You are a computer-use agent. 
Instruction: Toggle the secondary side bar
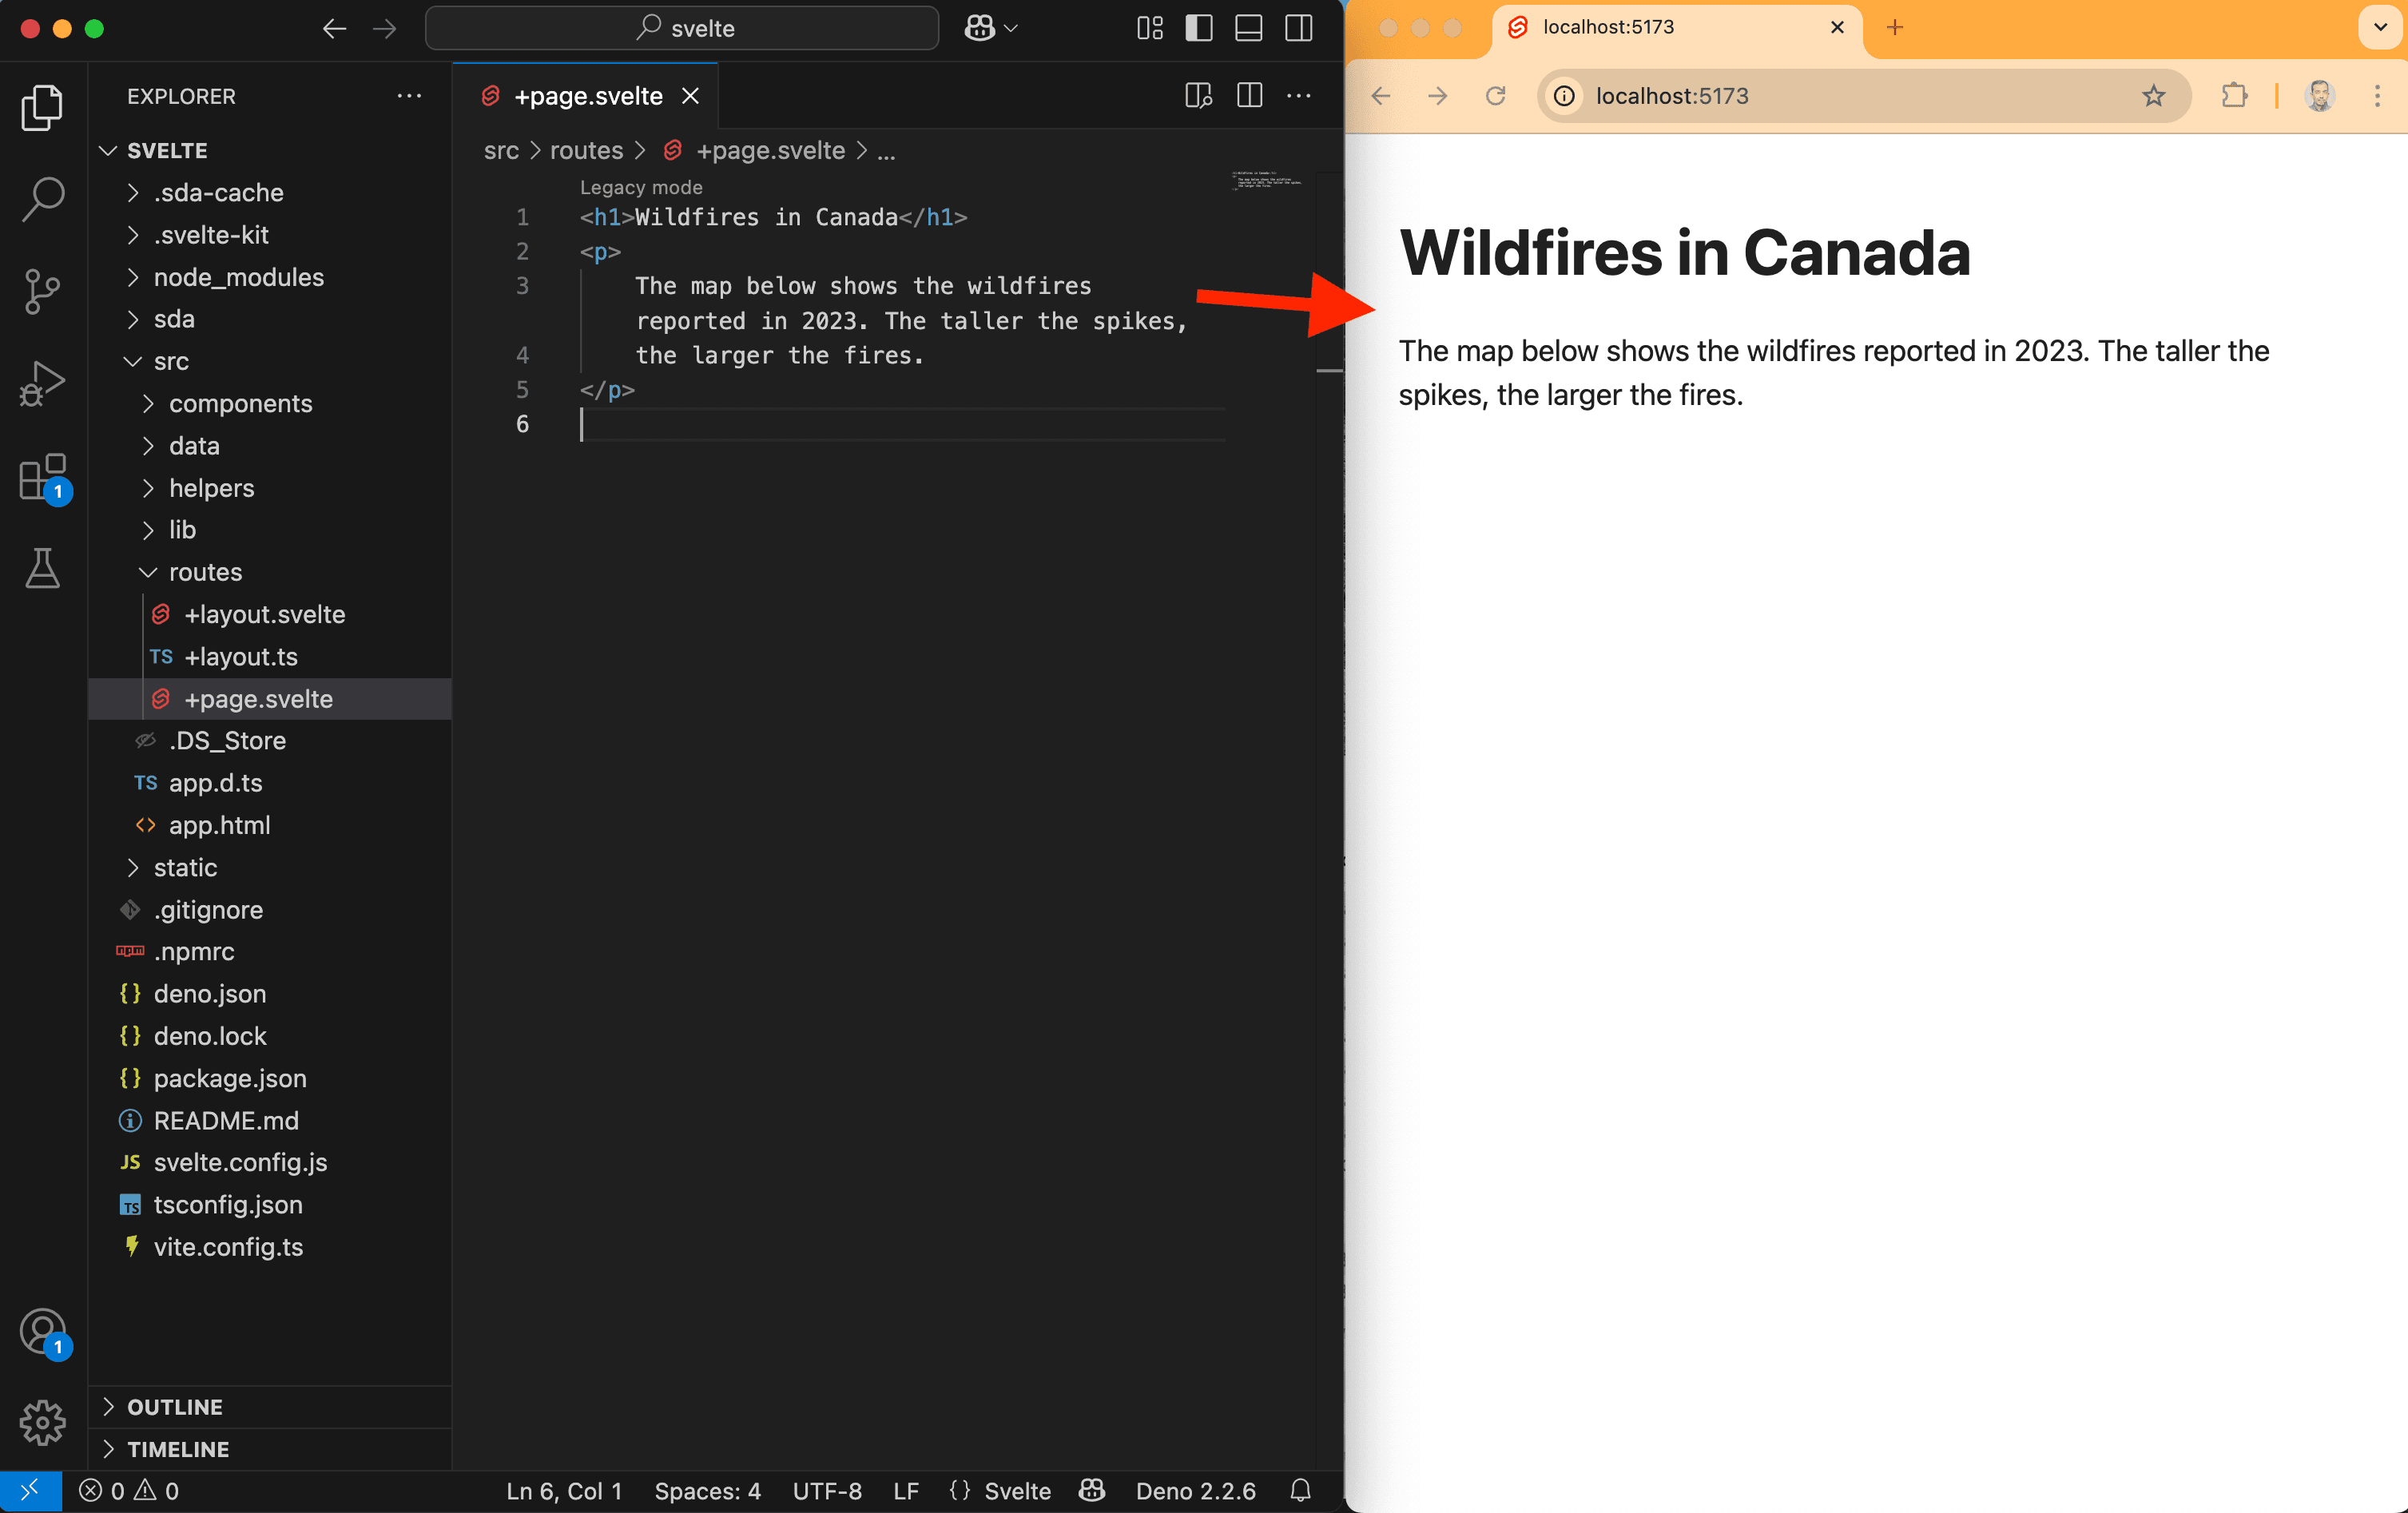tap(1299, 28)
